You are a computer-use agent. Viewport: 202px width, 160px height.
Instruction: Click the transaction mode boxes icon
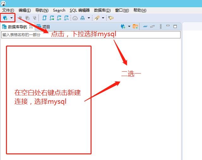[x=82, y=18]
